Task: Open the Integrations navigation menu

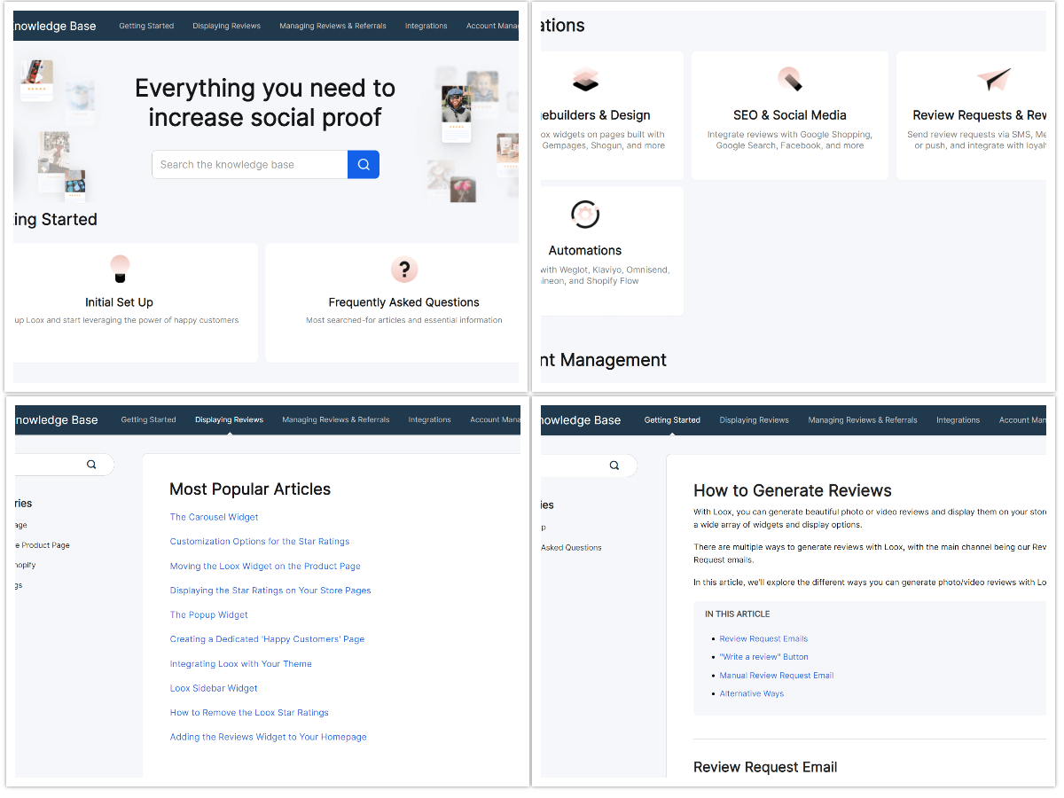Action: click(x=426, y=26)
